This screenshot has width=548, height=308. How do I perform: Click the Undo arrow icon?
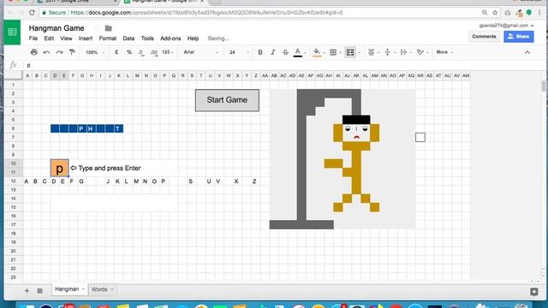[x=46, y=52]
